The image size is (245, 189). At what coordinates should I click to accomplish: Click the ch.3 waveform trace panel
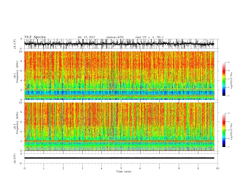coord(121,158)
